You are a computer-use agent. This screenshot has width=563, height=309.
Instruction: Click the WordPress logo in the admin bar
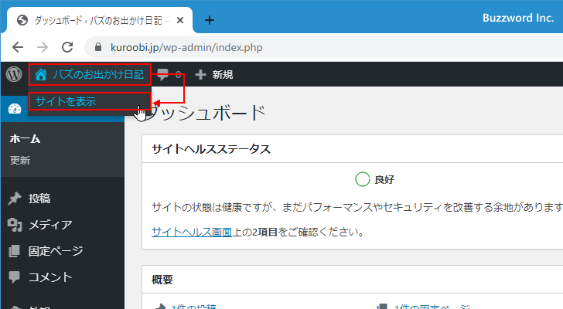(14, 74)
